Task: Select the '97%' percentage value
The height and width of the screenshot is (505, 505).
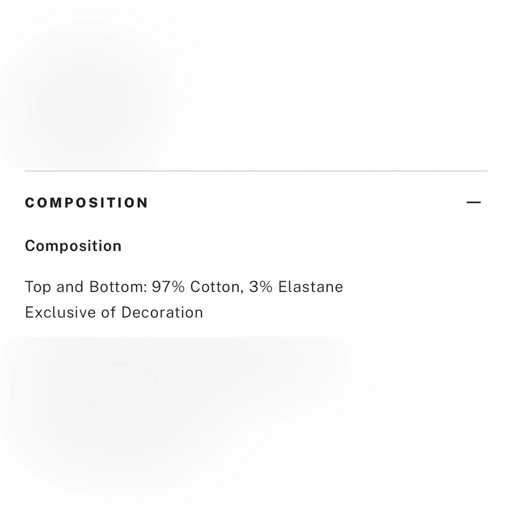Action: (168, 287)
